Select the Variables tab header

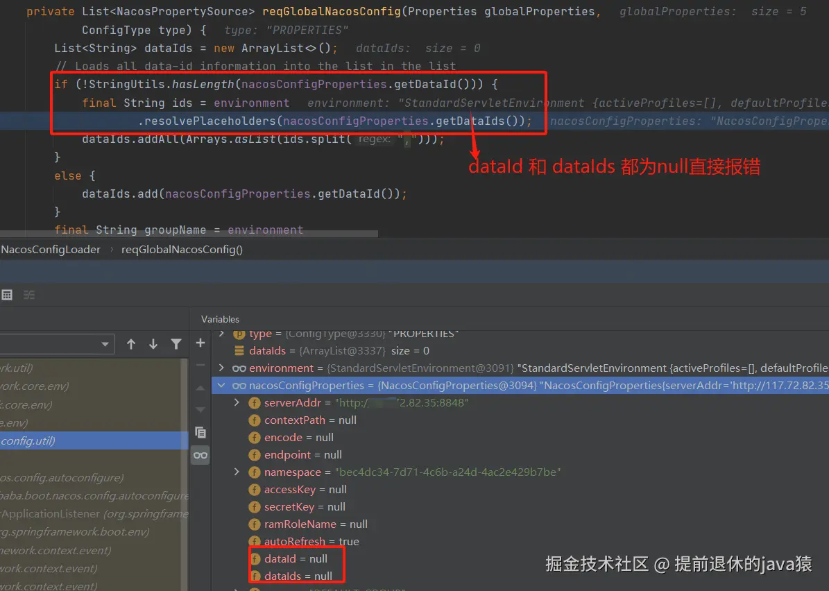coord(220,319)
